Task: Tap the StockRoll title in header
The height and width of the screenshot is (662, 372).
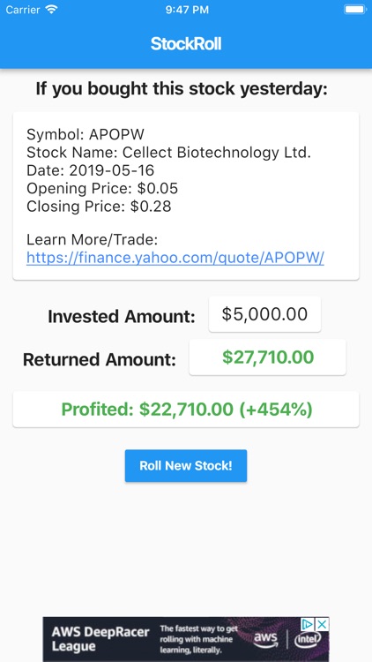Action: point(186,43)
